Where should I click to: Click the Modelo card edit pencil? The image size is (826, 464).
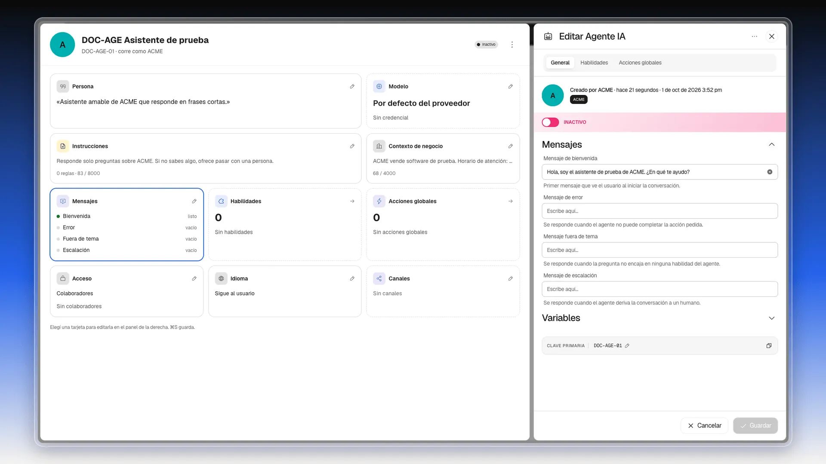point(510,86)
